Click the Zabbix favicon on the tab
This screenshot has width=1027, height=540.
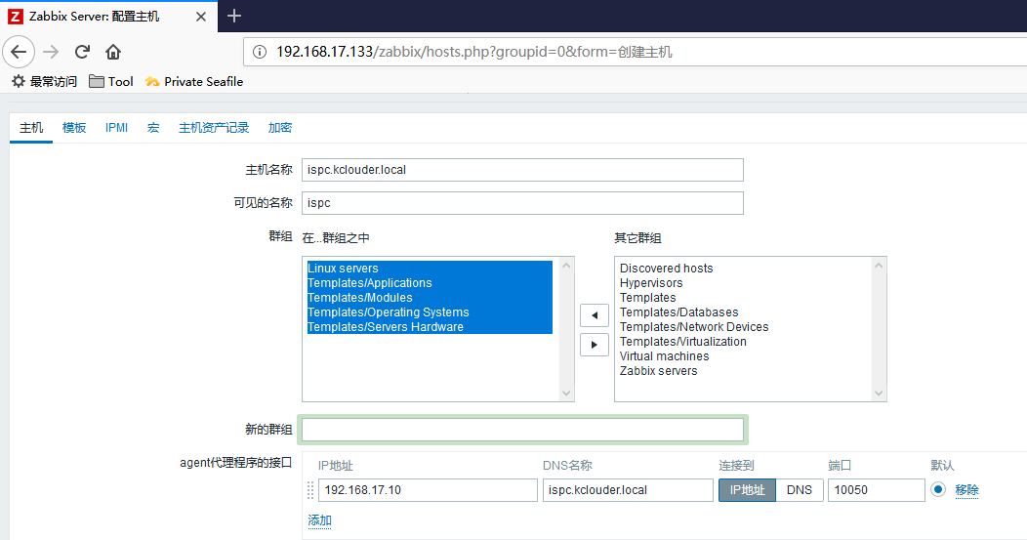coord(15,17)
